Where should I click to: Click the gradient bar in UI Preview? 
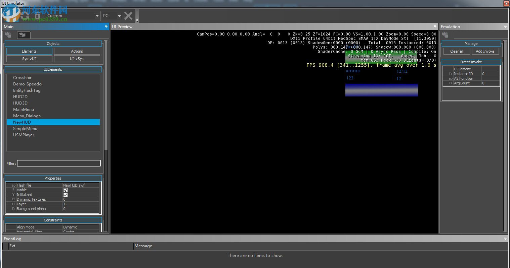coord(382,90)
